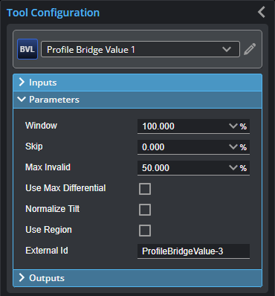This screenshot has height=296, width=275.
Task: Open the Max Invalid dropdown arrow
Action: click(x=233, y=168)
